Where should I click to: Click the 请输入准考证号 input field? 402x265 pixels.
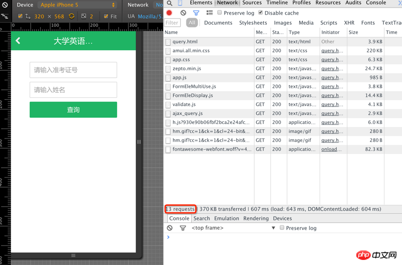(73, 70)
